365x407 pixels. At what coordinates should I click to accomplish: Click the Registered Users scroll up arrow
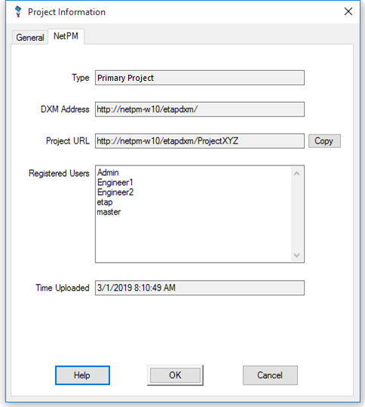click(x=297, y=174)
